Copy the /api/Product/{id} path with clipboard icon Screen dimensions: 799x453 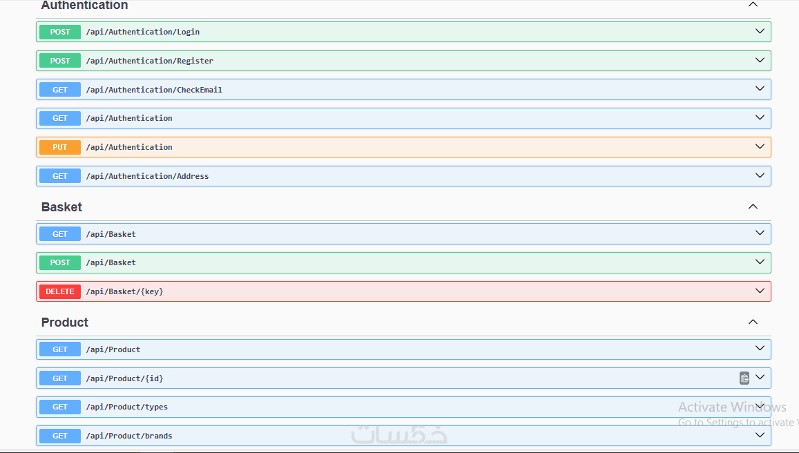[744, 378]
